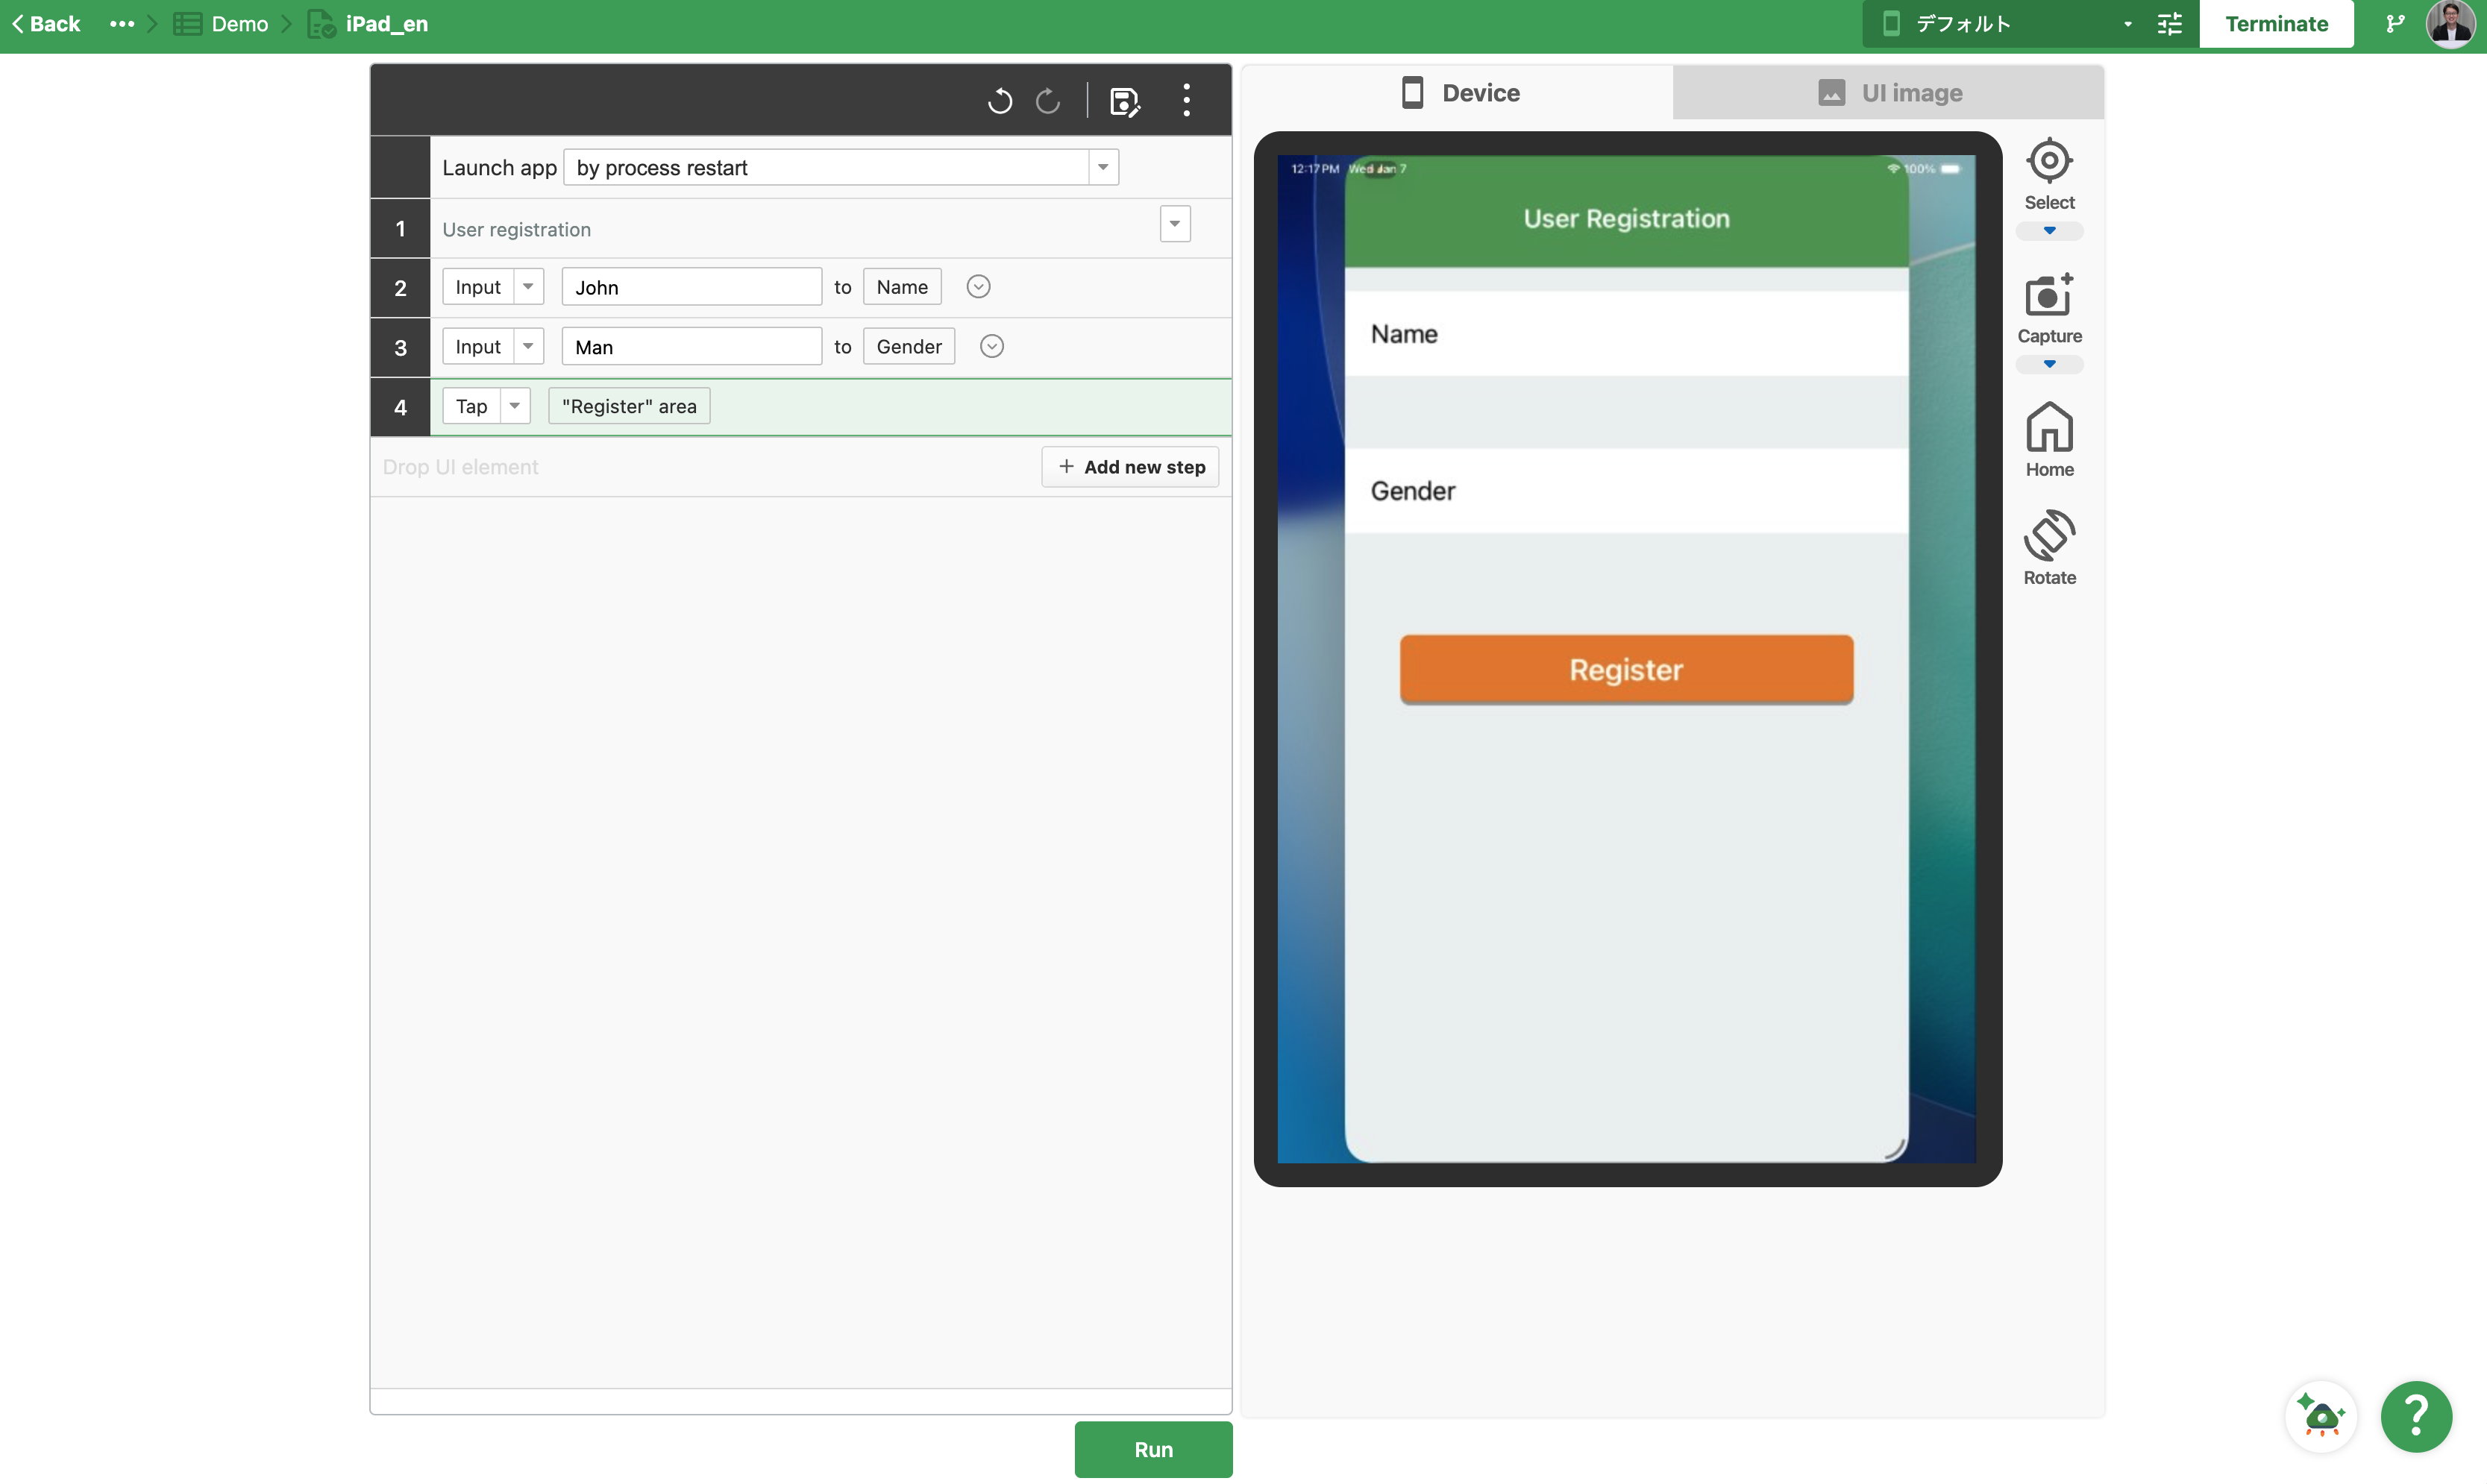Viewport: 2487px width, 1484px height.
Task: Click the branch/version icon near the avatar
Action: pos(2396,23)
